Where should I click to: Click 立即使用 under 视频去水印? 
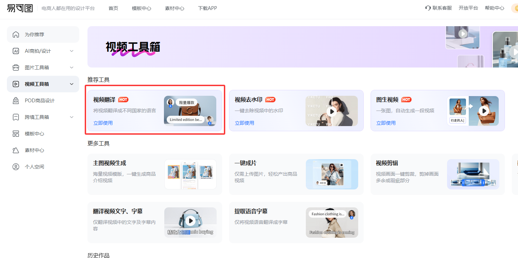coord(245,123)
